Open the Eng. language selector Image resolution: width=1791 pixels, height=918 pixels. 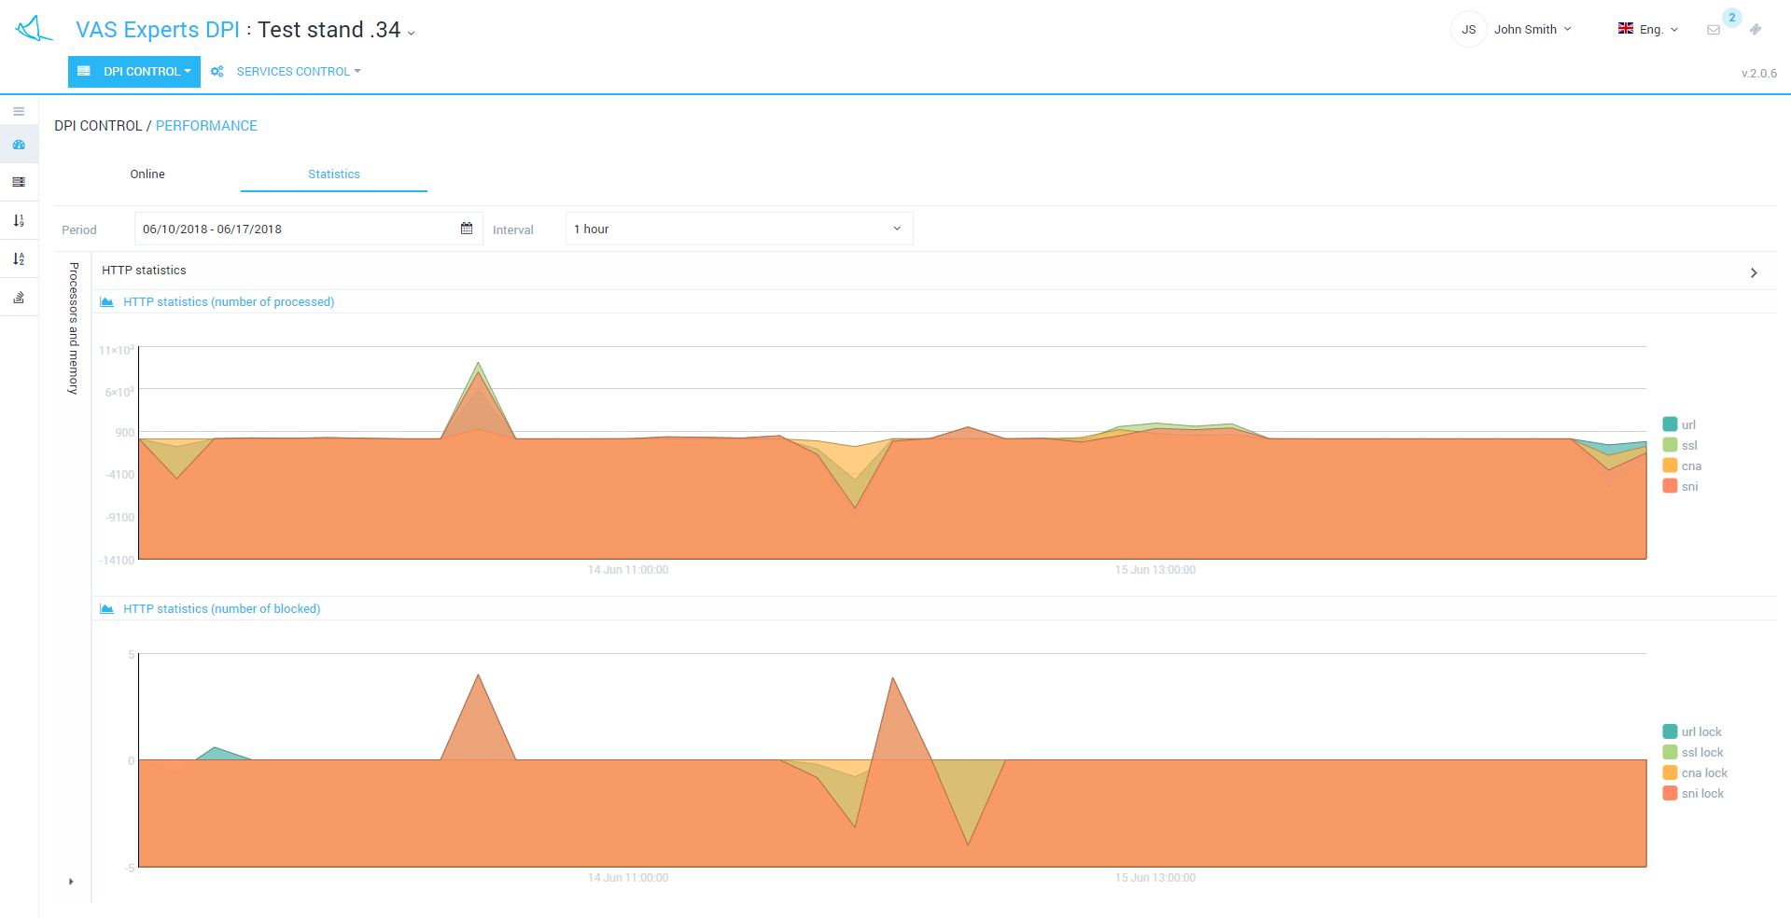point(1650,30)
